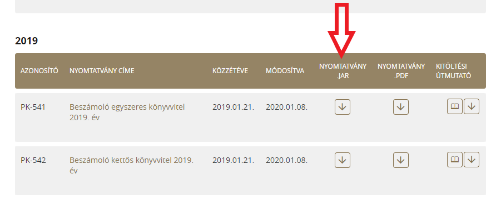
Task: Click the 2019 section heading
Action: coord(26,41)
